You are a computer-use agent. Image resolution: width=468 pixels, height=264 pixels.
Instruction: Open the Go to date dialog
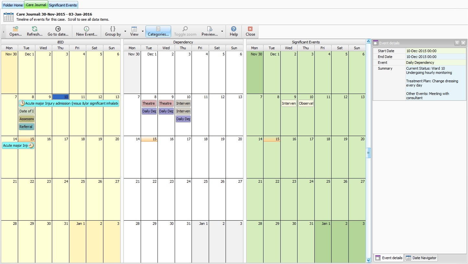click(x=58, y=29)
